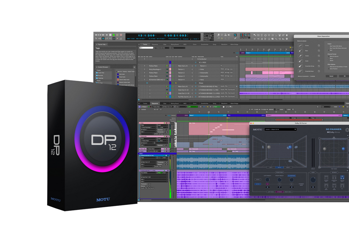Image resolution: width=349 pixels, height=239 pixels.
Task: Open the Intro chunk dropdown
Action: pyautogui.click(x=178, y=48)
